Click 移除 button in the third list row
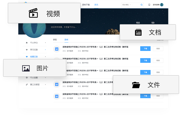Image resolution: width=180 pixels, height=115 pixels. click(158, 72)
